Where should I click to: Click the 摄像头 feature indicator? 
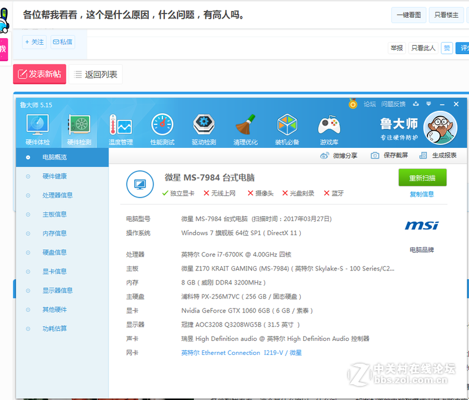click(x=260, y=194)
